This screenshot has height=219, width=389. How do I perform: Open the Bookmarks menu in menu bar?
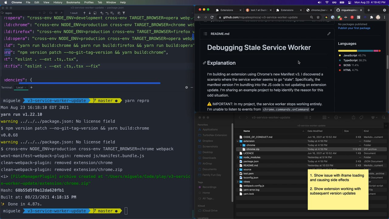73,2
